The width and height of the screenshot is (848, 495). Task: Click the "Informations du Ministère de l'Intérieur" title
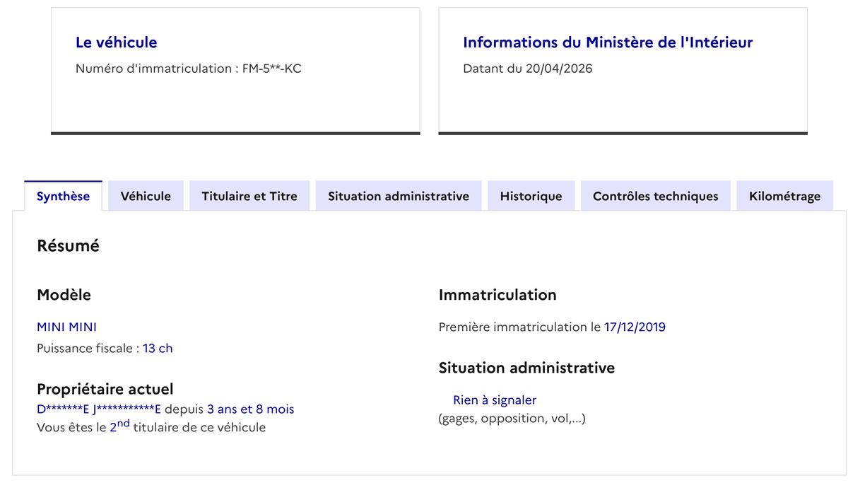tap(608, 42)
